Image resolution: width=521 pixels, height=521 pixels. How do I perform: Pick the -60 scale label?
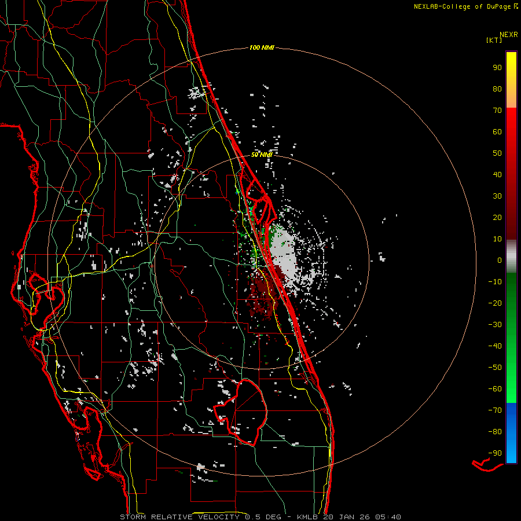pos(495,389)
